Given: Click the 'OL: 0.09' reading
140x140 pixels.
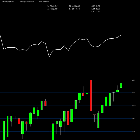Looking at the screenshot, I should tap(96, 12).
